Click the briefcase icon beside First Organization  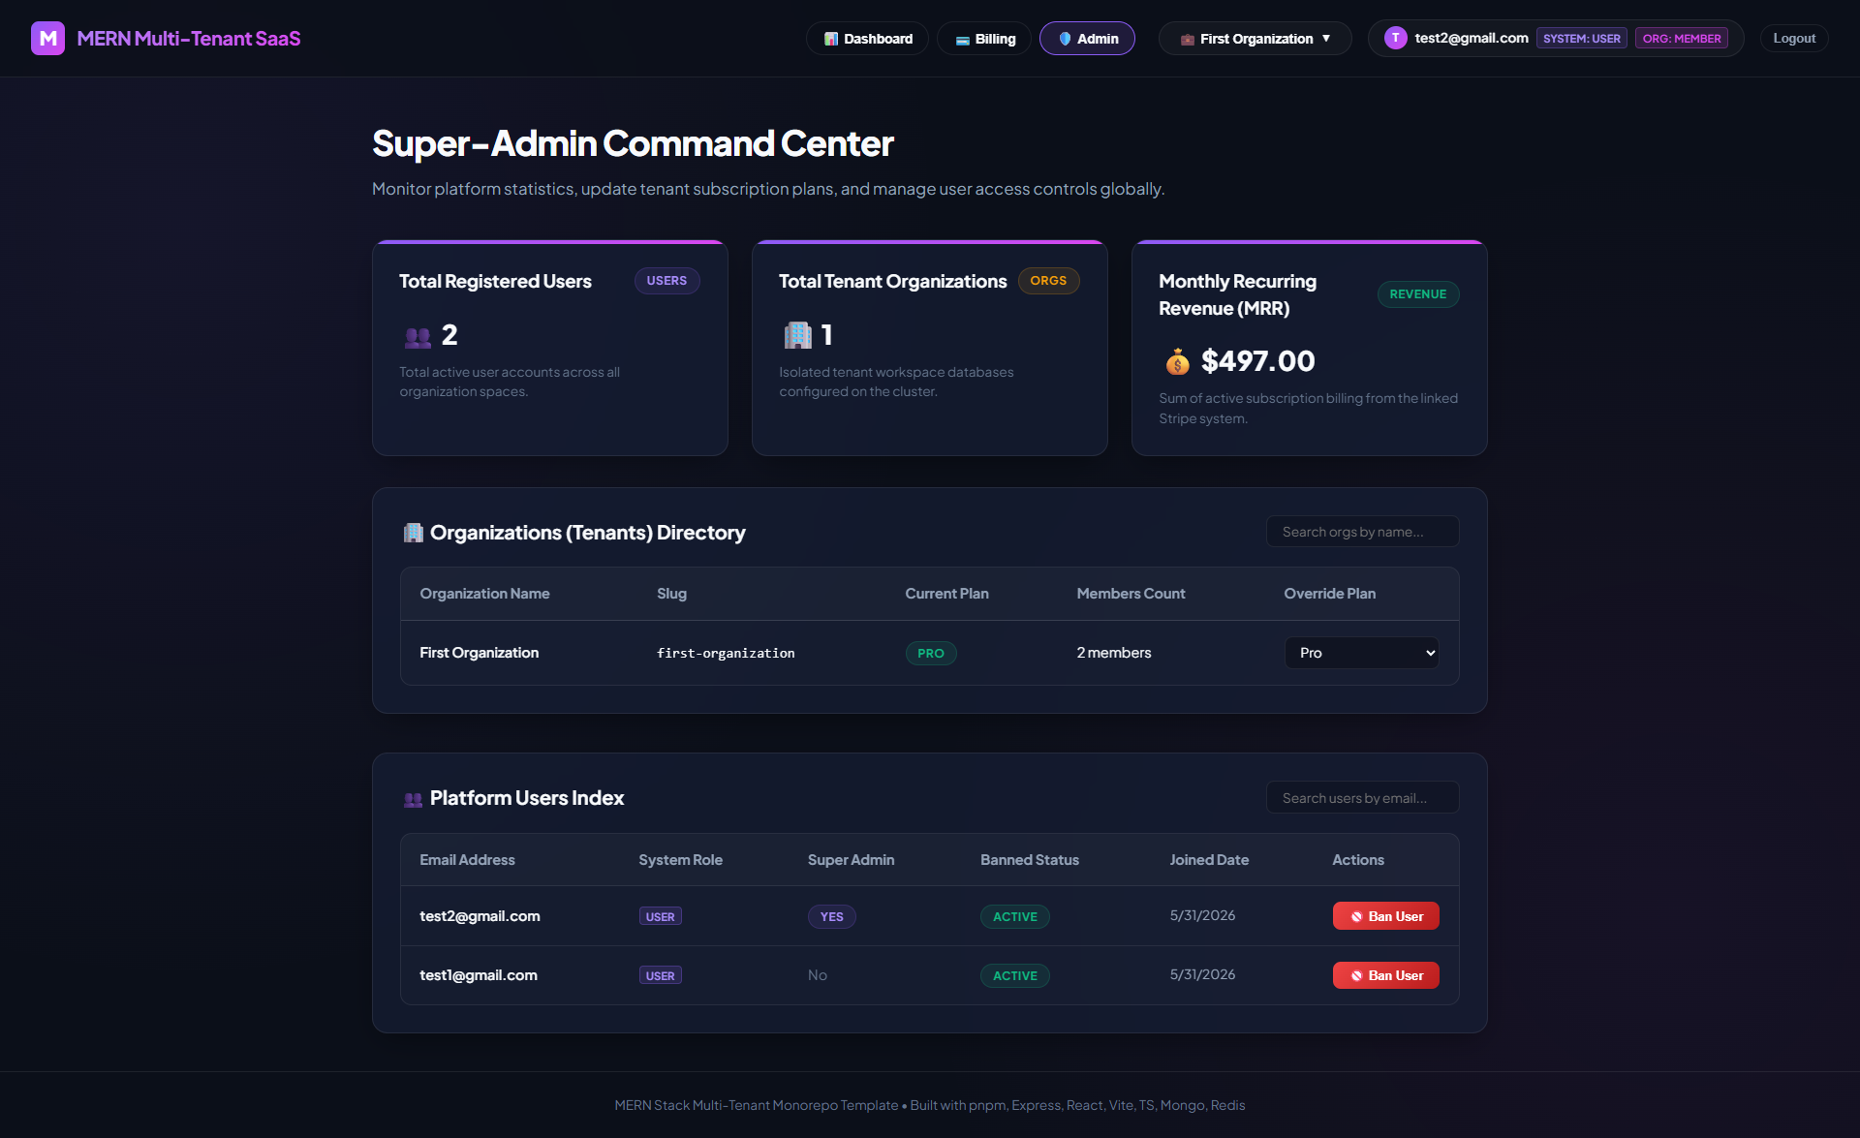pos(1187,40)
